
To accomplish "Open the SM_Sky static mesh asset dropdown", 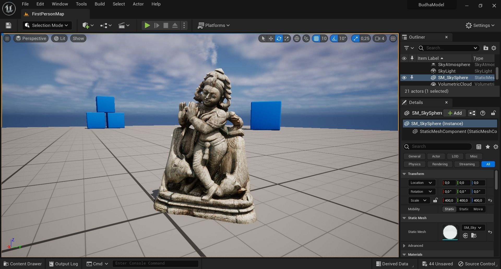I will (473, 228).
